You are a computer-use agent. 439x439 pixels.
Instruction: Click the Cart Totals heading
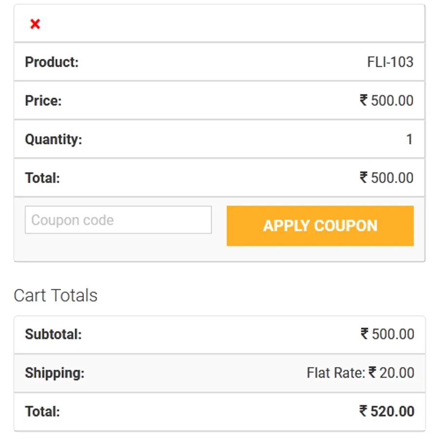[56, 296]
